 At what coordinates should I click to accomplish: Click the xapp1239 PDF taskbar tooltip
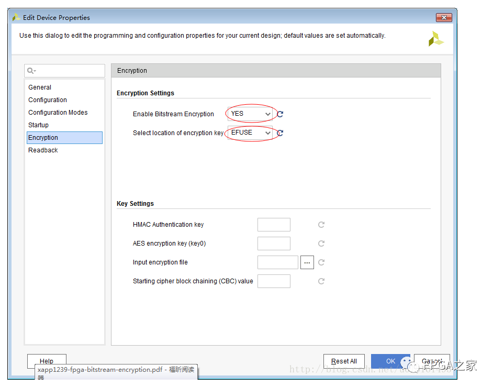pos(116,372)
